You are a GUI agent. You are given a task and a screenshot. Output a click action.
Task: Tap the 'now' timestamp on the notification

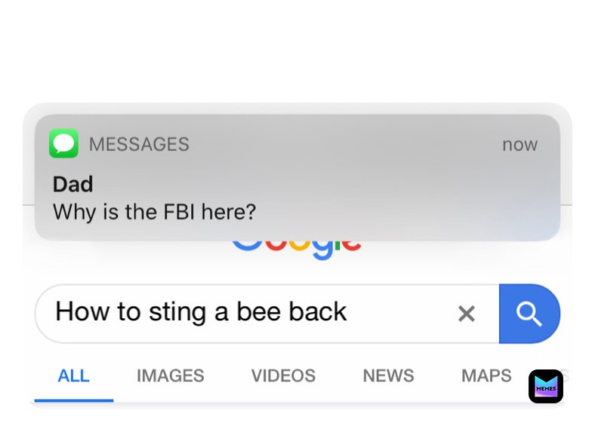(x=519, y=145)
